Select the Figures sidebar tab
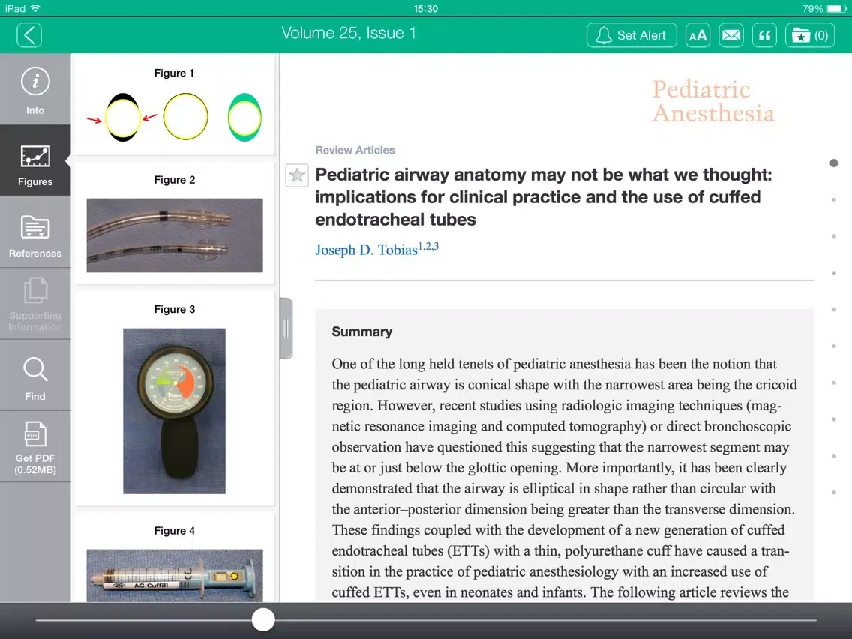Screen dimensions: 852x639 pyautogui.click(x=35, y=162)
